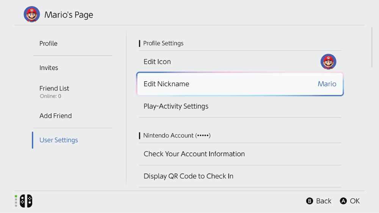379x213 pixels.
Task: Open the Profile section
Action: (x=49, y=44)
